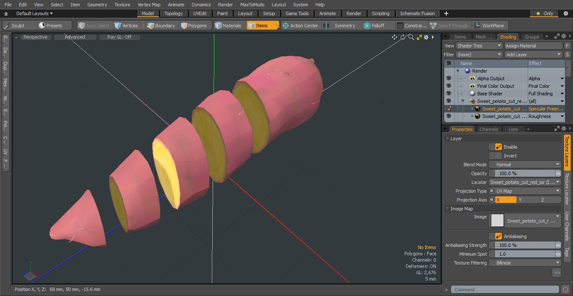
Task: Toggle the Invert checkbox
Action: point(498,156)
